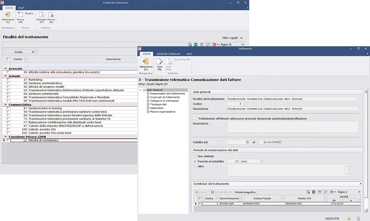Click the Duplica button
370x221 pixels.
pyautogui.click(x=29, y=14)
